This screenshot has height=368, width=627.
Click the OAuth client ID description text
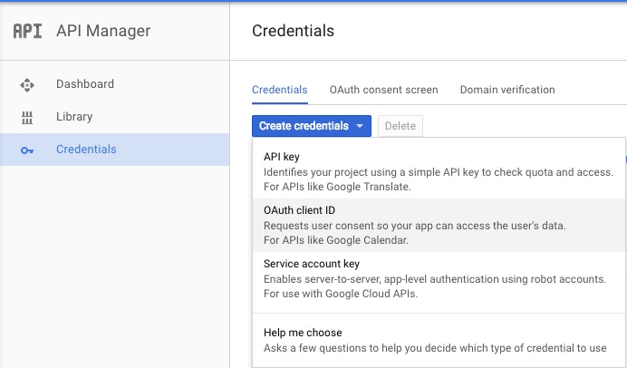click(415, 233)
